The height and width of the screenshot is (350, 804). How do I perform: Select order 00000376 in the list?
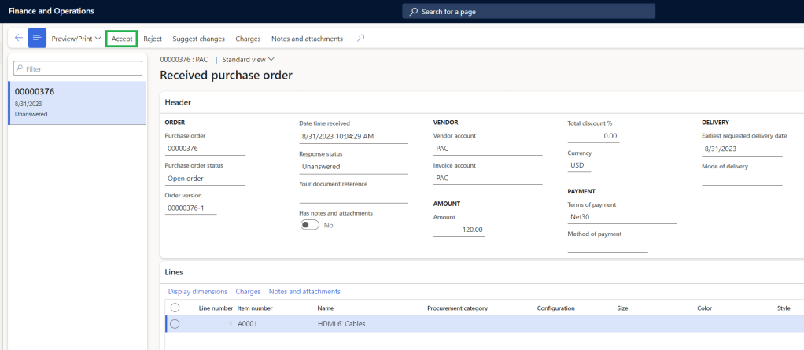[x=77, y=102]
